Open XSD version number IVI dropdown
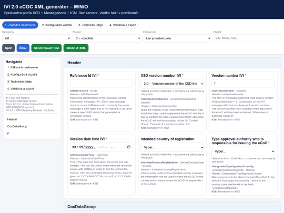This screenshot has height=213, width=284. (x=173, y=84)
